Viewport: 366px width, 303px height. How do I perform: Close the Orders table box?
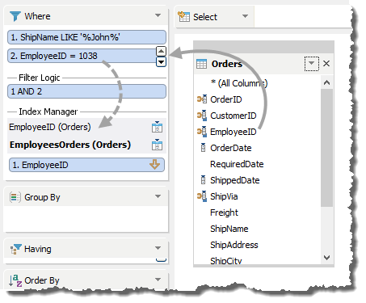pos(326,64)
